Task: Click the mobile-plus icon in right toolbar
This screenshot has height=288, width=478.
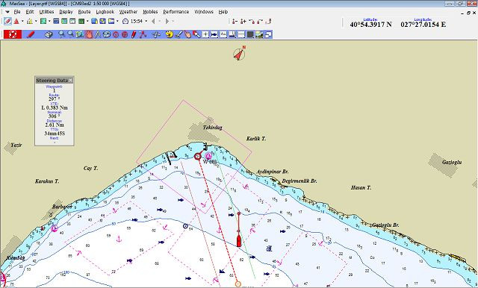Action: (243, 21)
